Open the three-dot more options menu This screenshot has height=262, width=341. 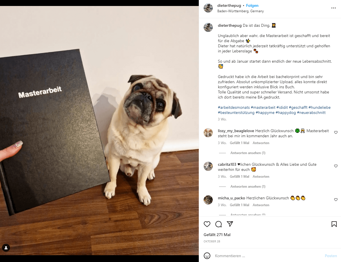pos(333,8)
